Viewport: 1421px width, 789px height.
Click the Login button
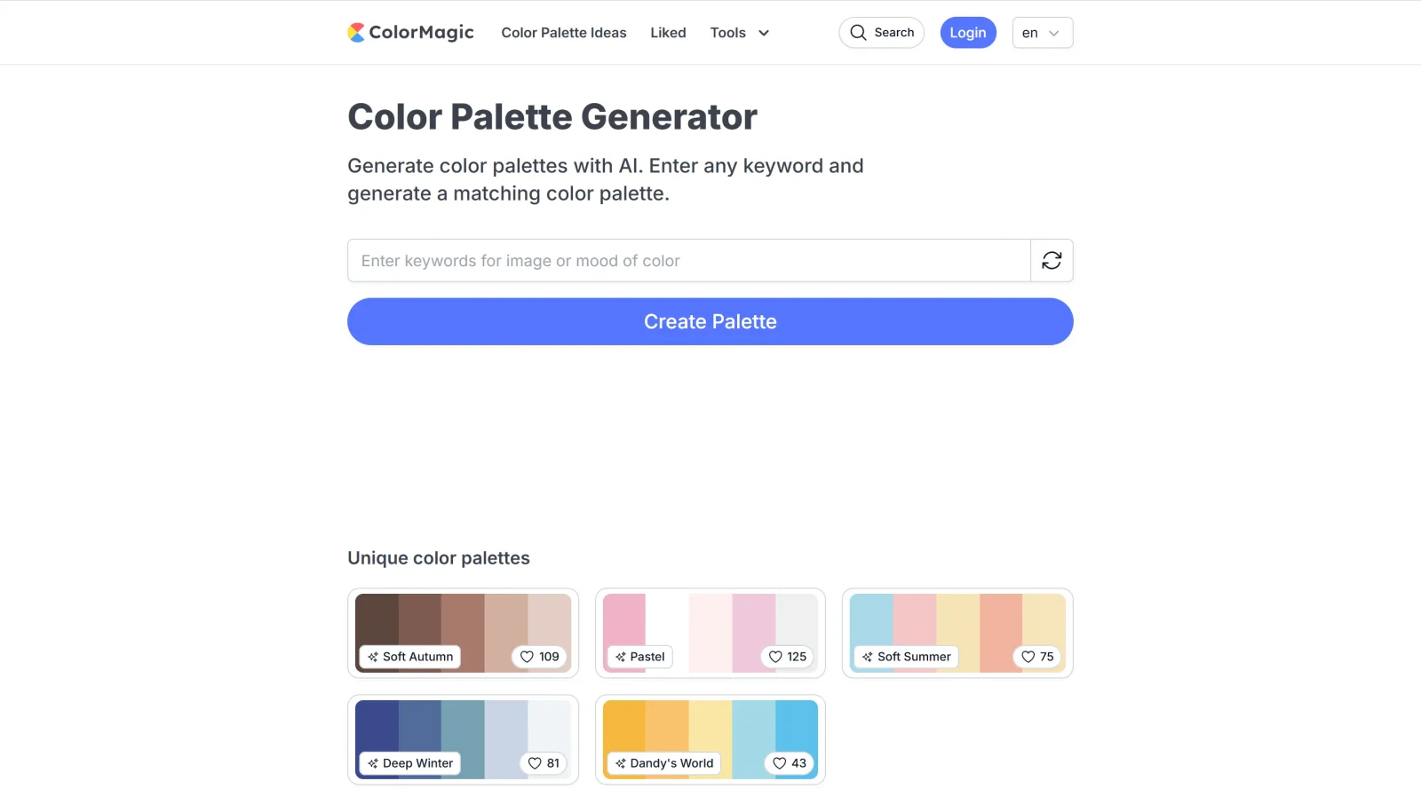[x=968, y=32]
